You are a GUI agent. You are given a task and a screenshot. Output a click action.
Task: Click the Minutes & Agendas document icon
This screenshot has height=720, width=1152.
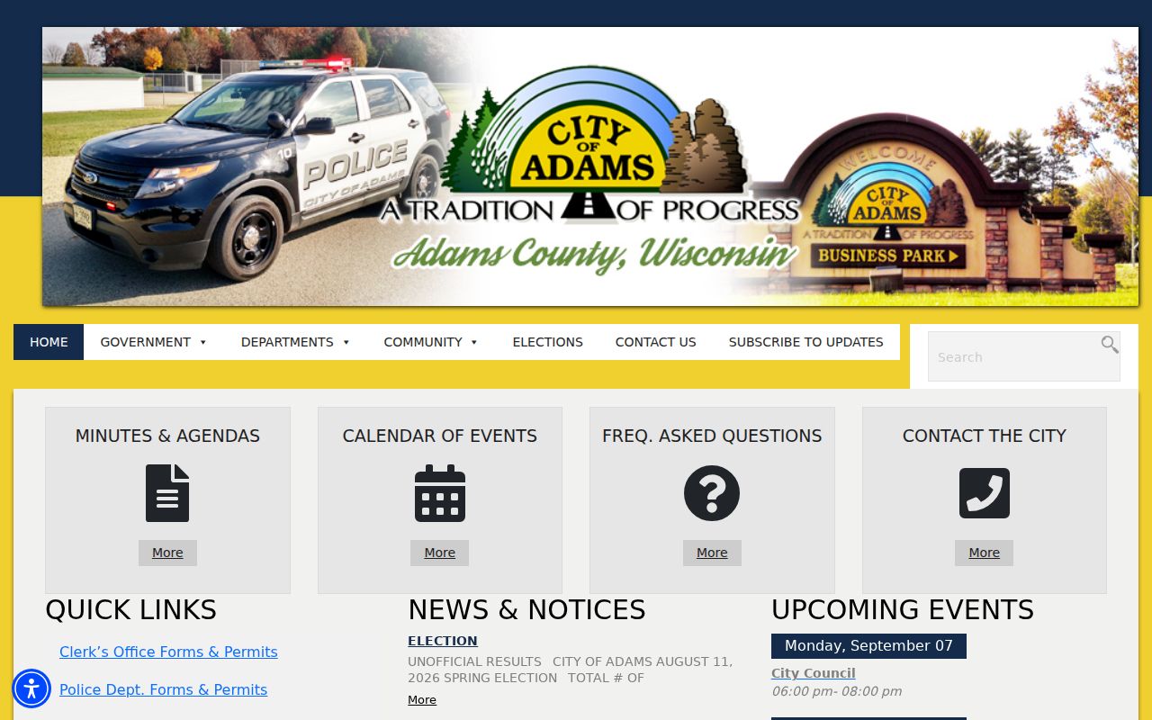click(167, 493)
